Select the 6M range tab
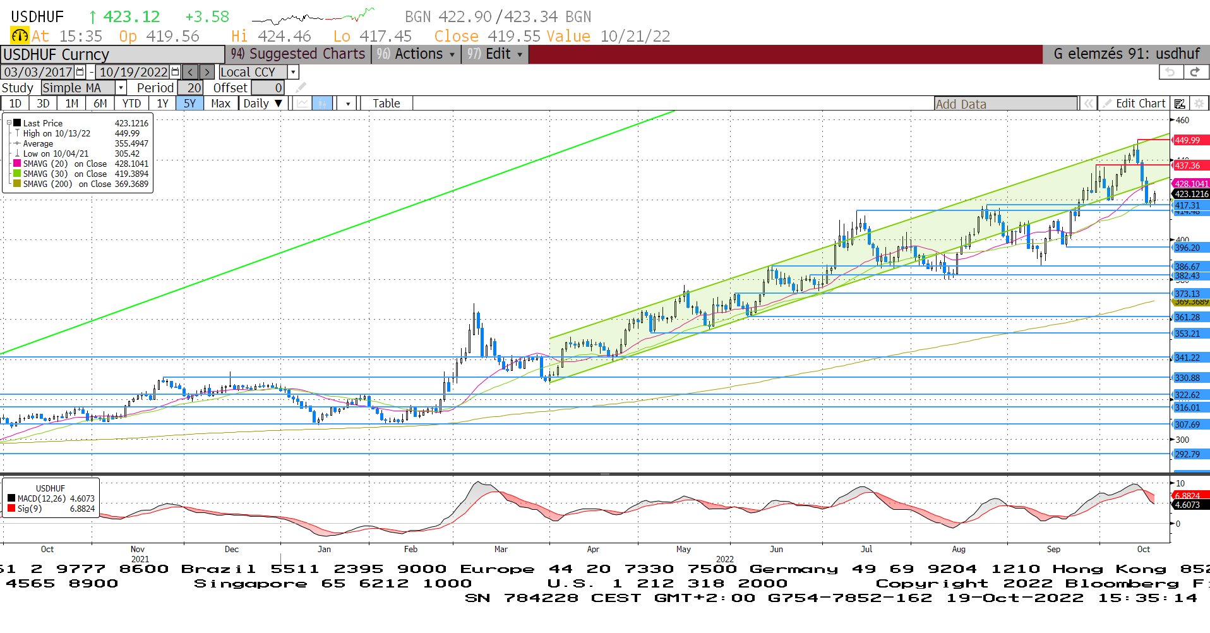1210x633 pixels. click(100, 104)
